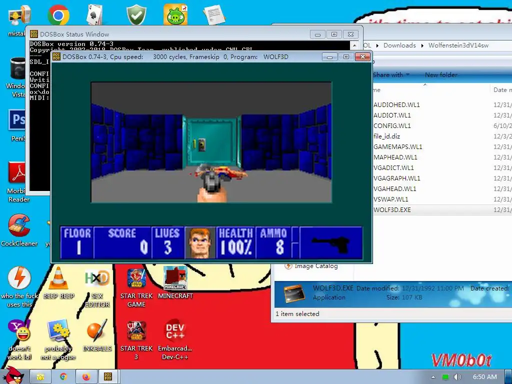Click the clock showing 6:50 AM
Viewport: 512px width, 384px height.
coord(484,377)
